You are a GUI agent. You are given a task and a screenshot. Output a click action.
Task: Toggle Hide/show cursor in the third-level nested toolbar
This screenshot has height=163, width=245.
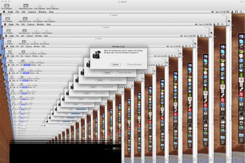[24, 31]
